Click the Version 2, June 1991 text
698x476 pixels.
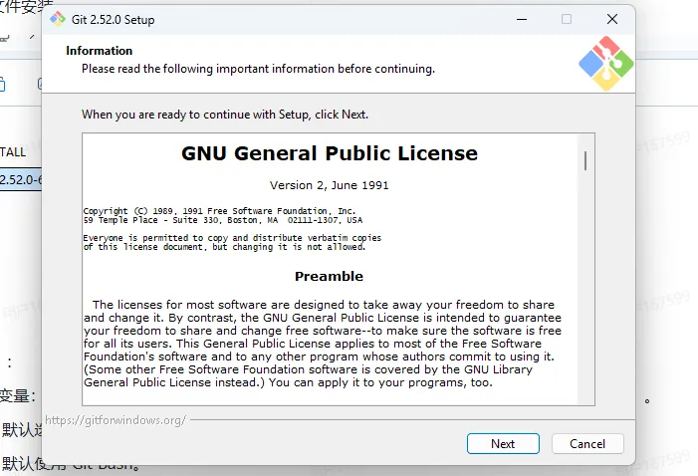pos(329,185)
